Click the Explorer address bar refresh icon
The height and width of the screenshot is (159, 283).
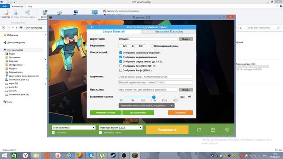click(241, 28)
